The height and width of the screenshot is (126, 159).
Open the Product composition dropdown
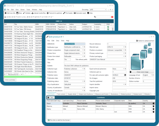click(x=83, y=50)
